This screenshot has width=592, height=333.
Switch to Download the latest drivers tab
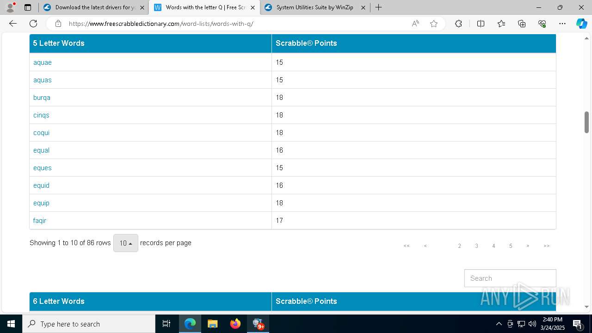[93, 7]
